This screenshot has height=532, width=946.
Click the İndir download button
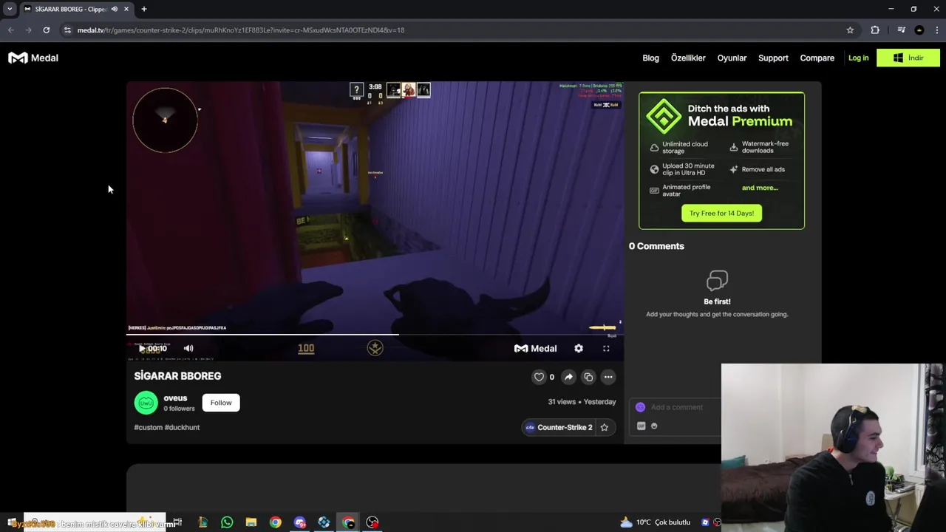[x=908, y=58]
